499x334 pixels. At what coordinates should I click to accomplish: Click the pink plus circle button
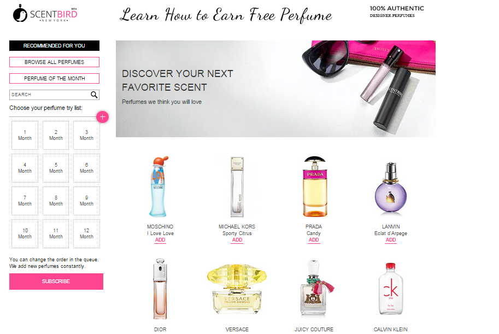coord(102,117)
